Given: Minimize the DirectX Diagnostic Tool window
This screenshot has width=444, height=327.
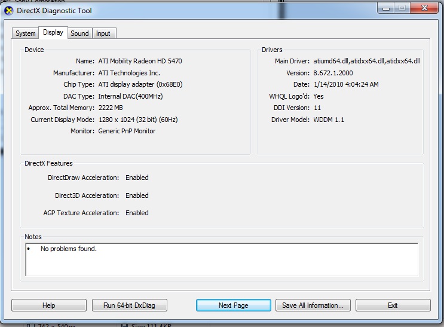Looking at the screenshot, I should pyautogui.click(x=386, y=8).
